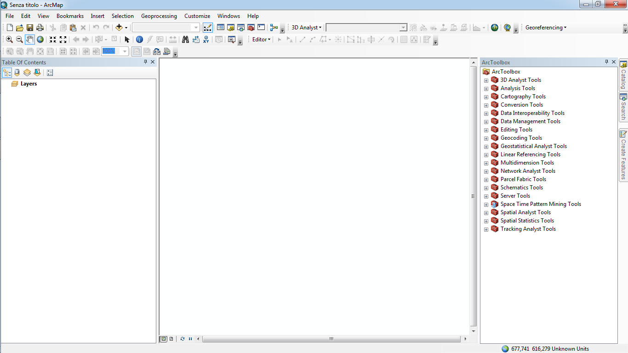This screenshot has width=628, height=353.
Task: Pin the Table Of Contents panel
Action: click(146, 62)
